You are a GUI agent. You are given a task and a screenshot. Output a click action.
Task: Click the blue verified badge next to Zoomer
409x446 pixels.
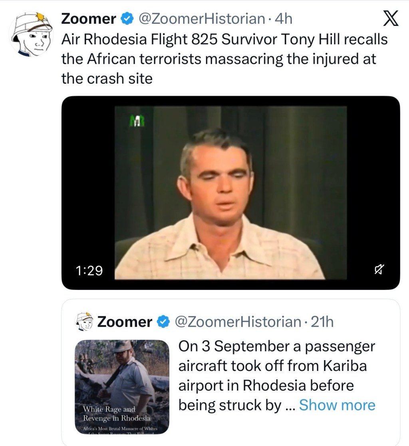click(126, 18)
